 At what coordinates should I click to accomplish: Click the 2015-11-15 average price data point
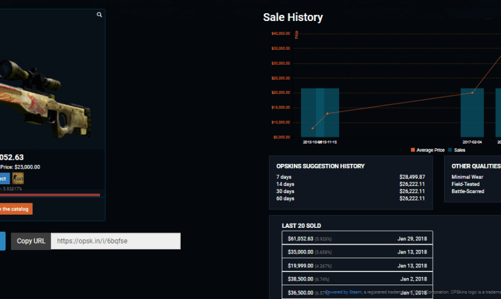tap(327, 114)
